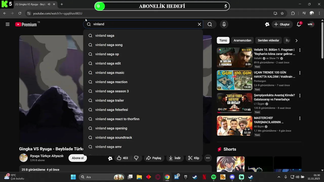Viewport: 324px width, 182px height.
Task: Show more filter chips with the right arrow
Action: (x=296, y=40)
